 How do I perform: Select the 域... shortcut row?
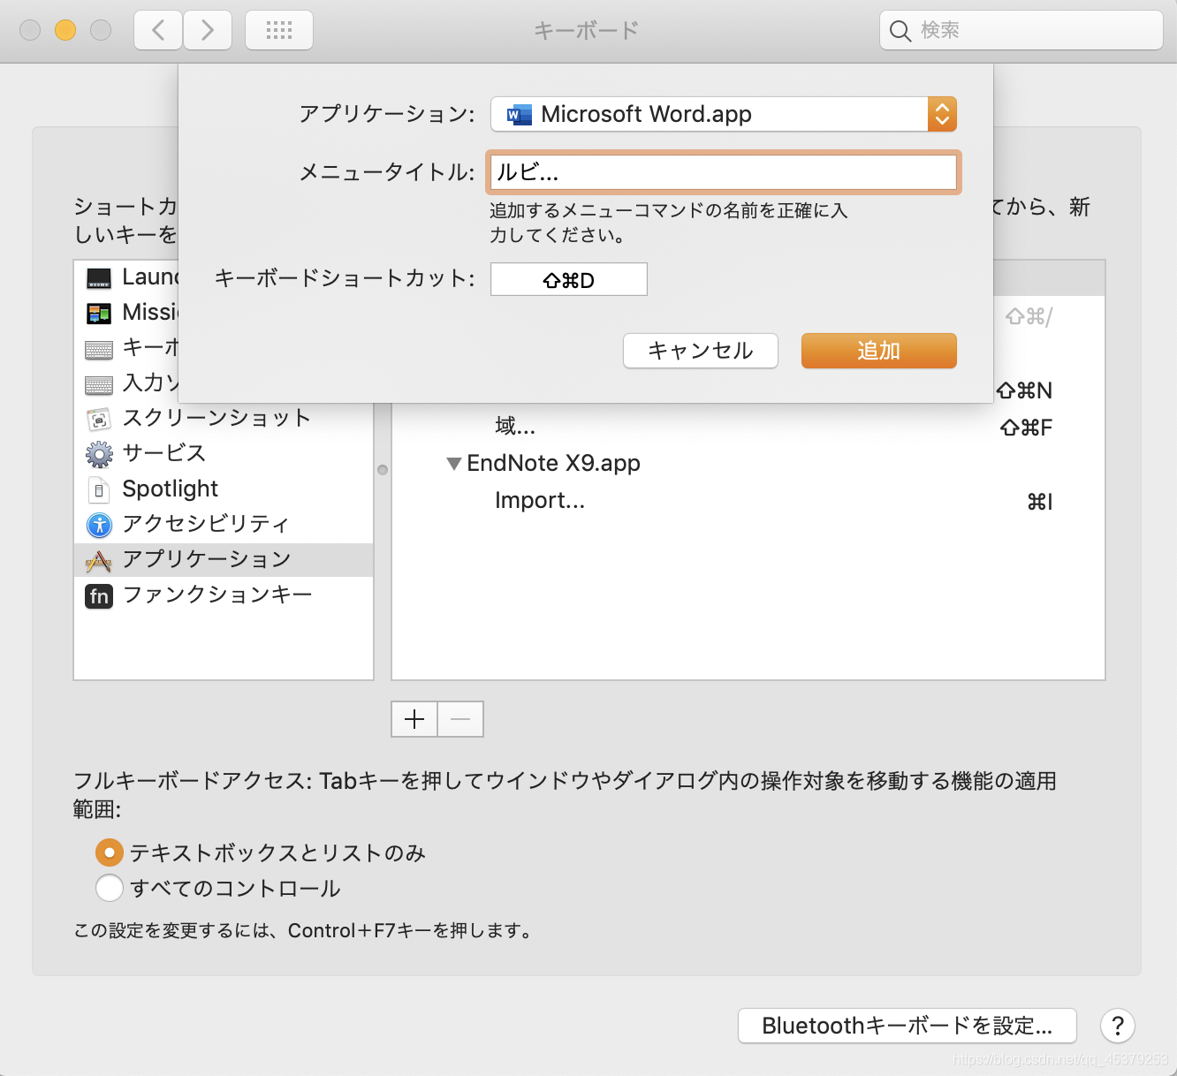tap(748, 428)
